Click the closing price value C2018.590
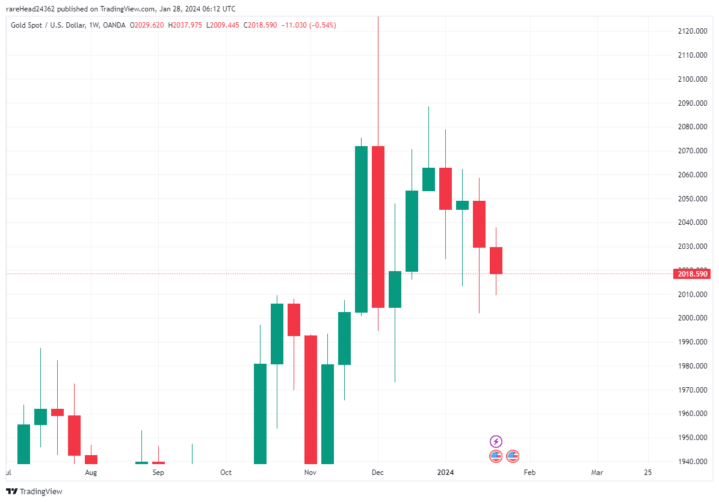 point(260,25)
